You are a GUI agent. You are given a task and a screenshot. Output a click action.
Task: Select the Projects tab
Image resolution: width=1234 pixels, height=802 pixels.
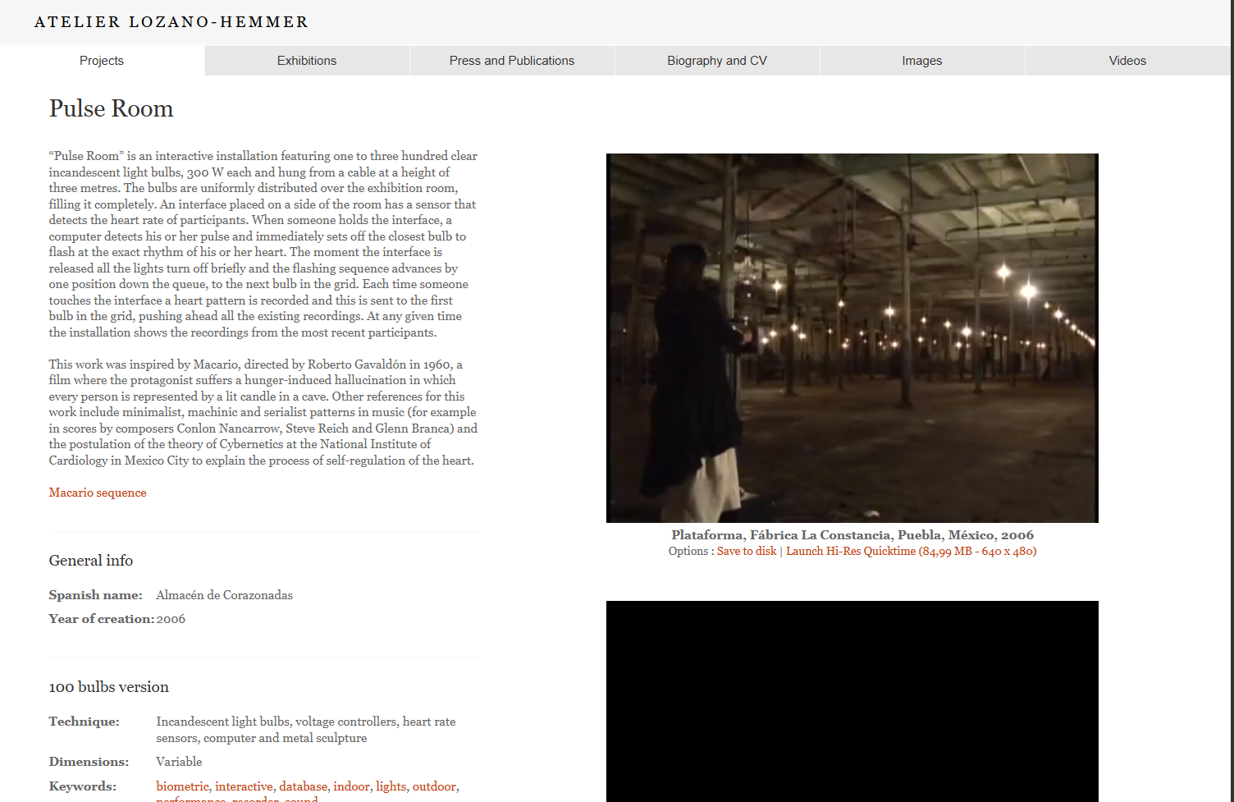pos(101,60)
